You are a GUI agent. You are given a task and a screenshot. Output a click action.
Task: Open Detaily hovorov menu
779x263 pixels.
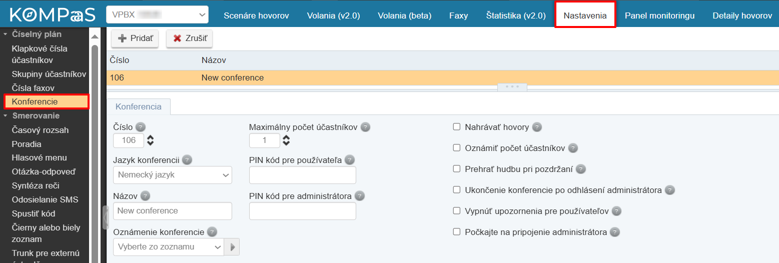[x=742, y=15]
